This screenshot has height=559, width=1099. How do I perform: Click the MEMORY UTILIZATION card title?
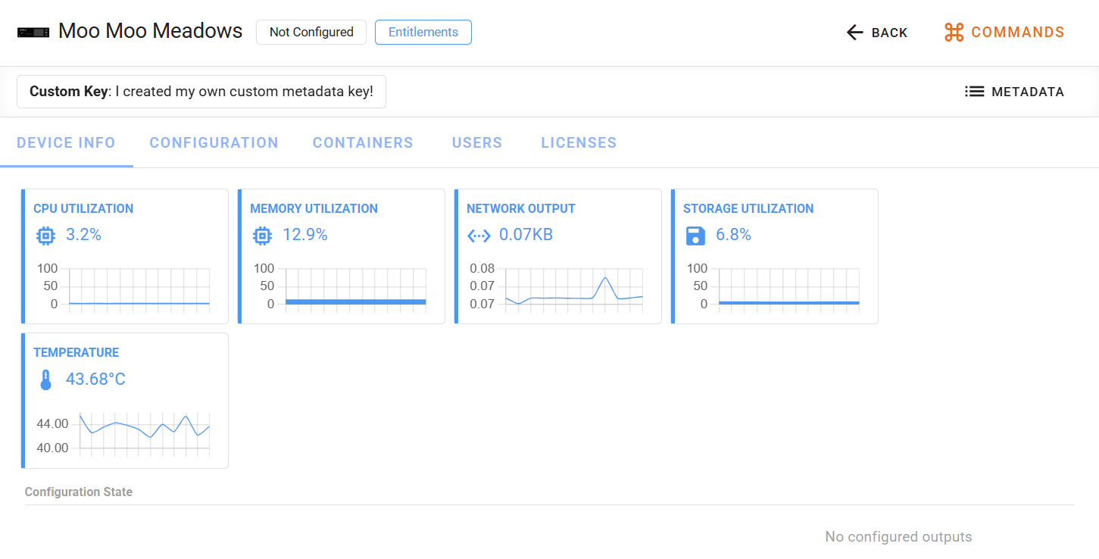(314, 208)
